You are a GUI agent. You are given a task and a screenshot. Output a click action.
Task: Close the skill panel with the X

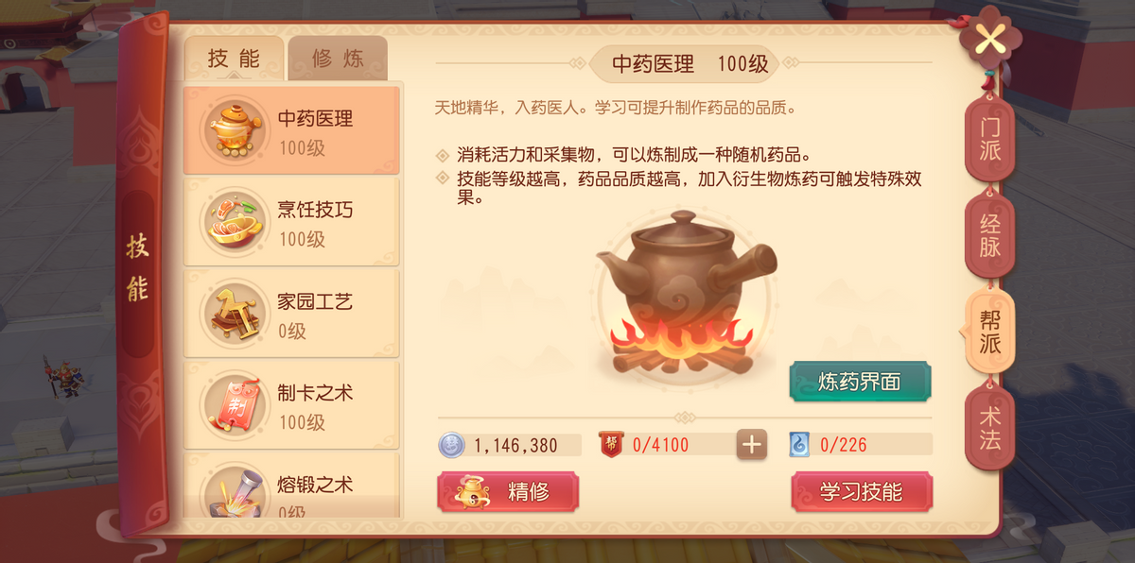(x=989, y=39)
